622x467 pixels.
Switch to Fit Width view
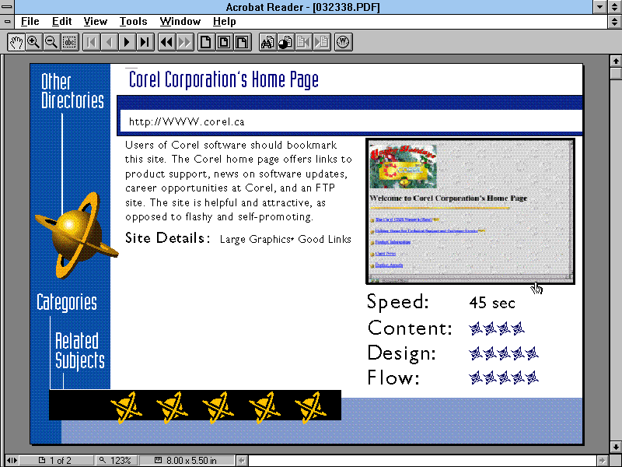pyautogui.click(x=242, y=42)
